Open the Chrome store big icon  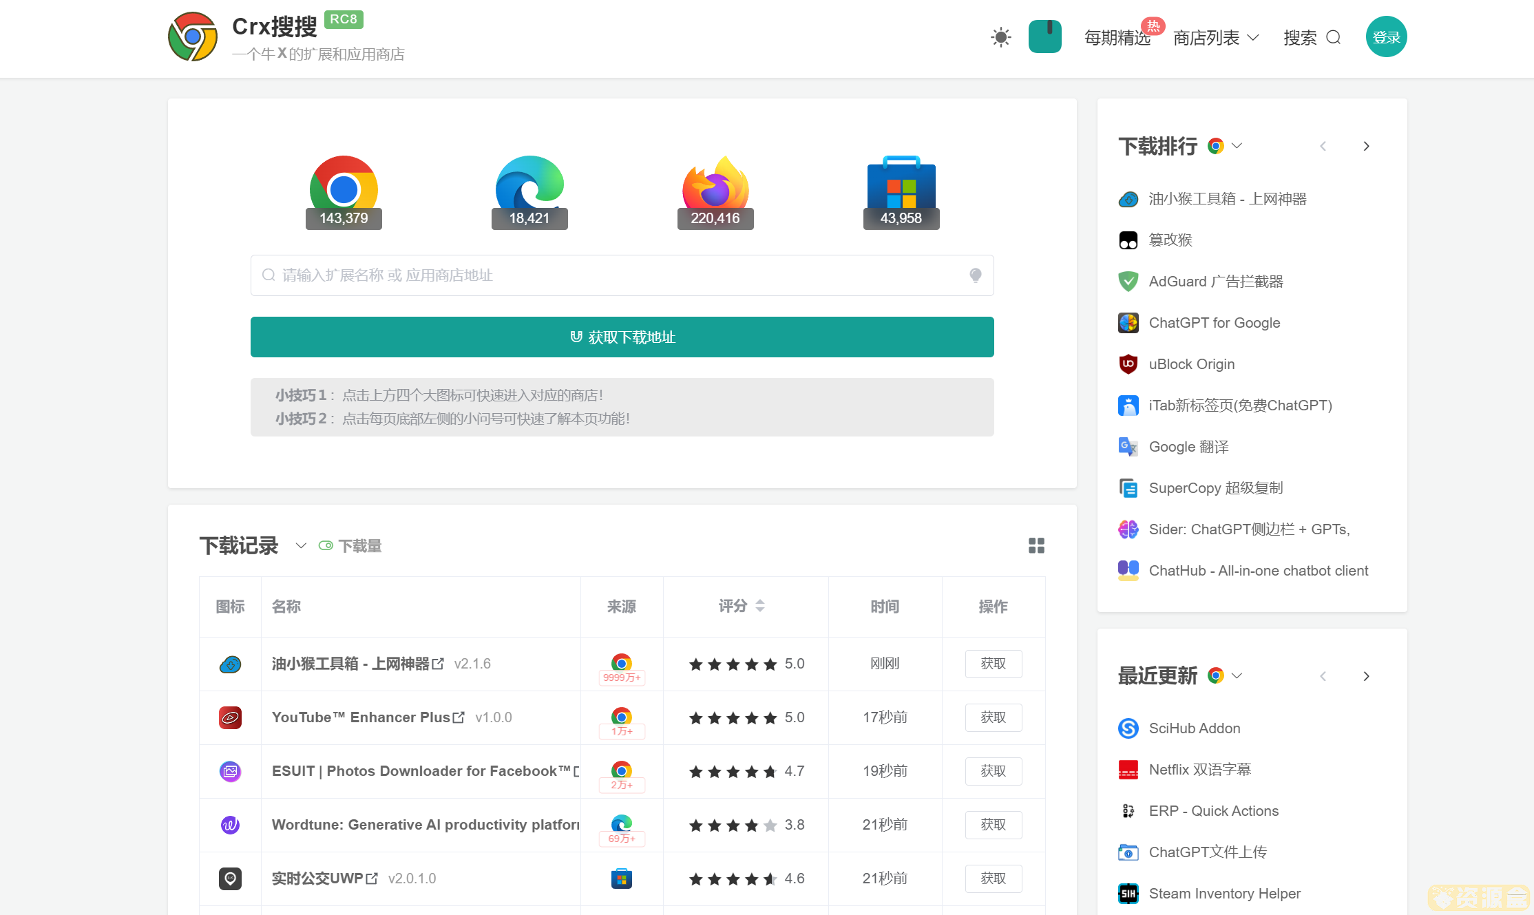pos(344,191)
